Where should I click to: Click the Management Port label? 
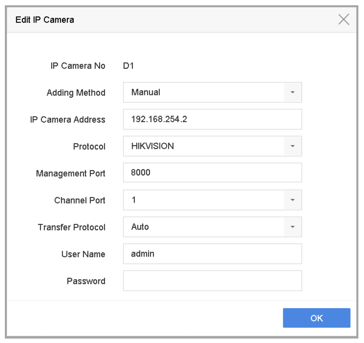pyautogui.click(x=71, y=174)
